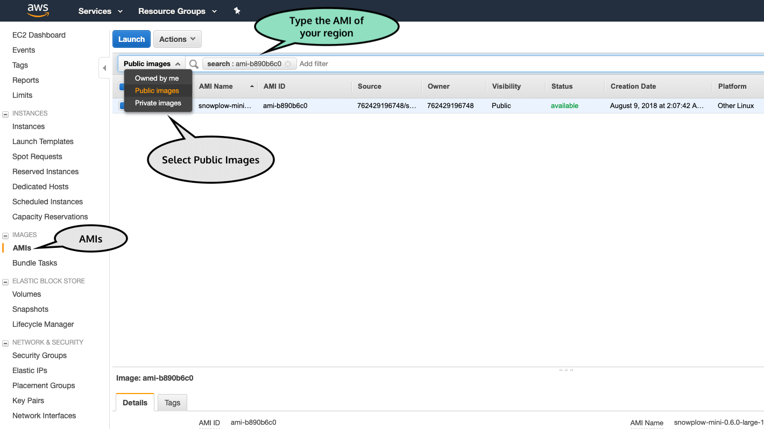This screenshot has width=764, height=429.
Task: Collapse the ELASTIC BLOCK STORE section
Action: [5, 282]
